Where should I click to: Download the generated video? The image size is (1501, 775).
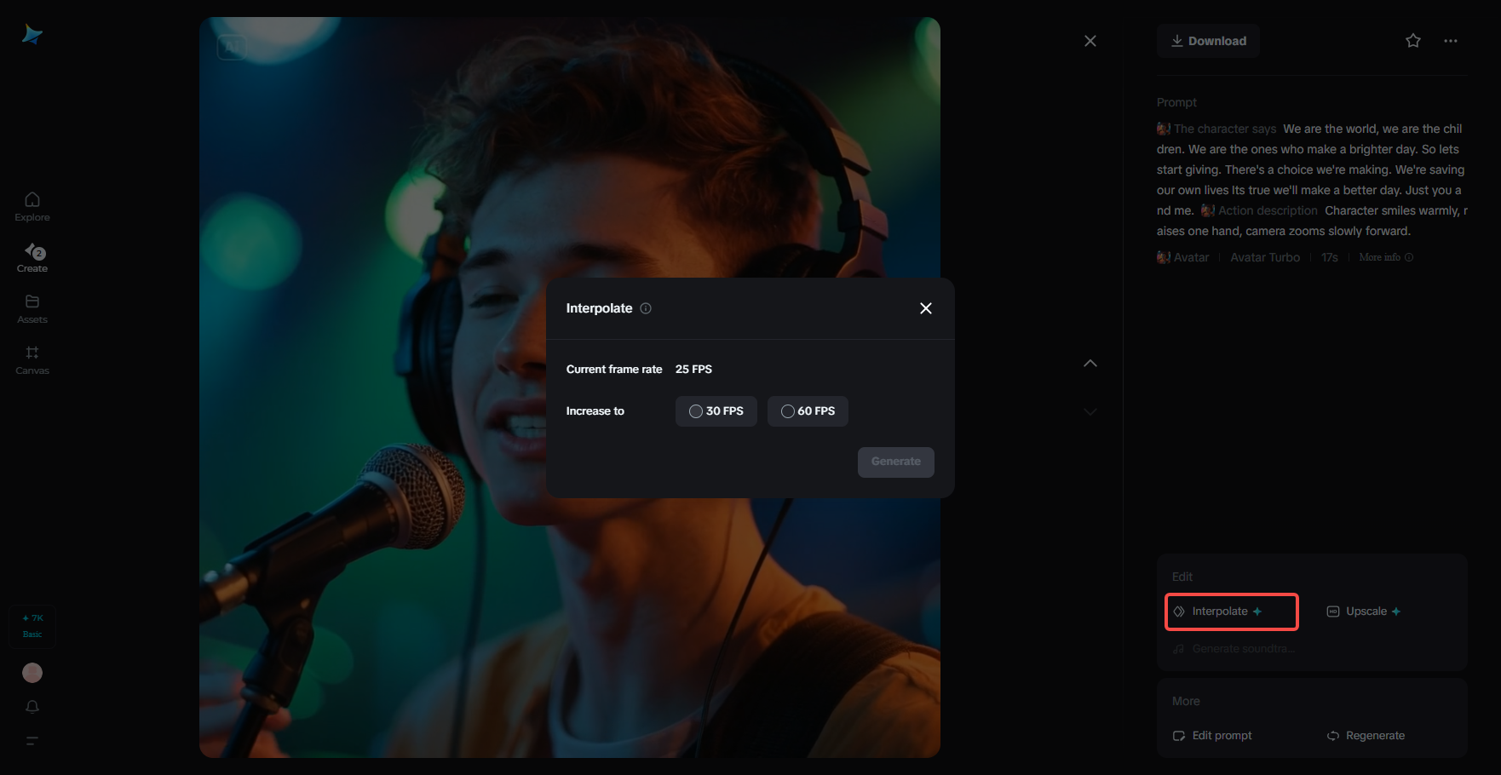(1208, 41)
